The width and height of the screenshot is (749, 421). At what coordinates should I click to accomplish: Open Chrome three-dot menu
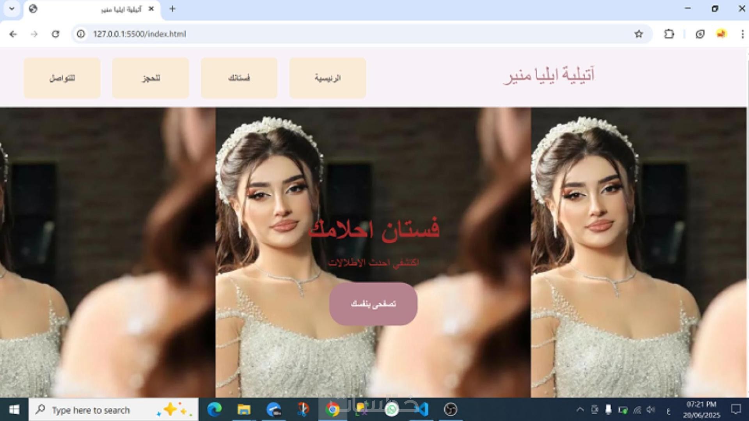tap(742, 34)
